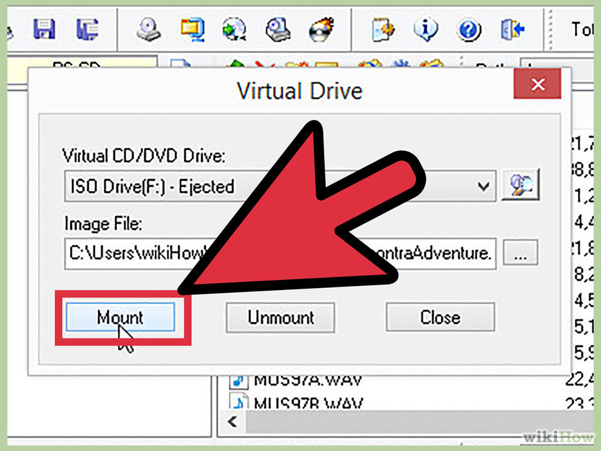Browse for image file with ellipsis button
Screen dimensions: 601x451
point(520,253)
